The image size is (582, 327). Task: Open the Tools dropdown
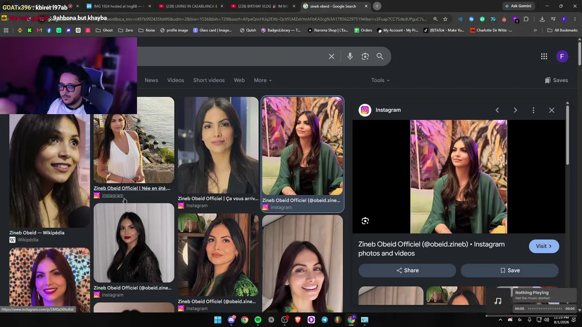381,80
